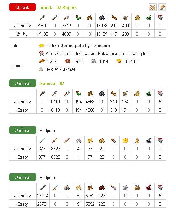Open defender village link 02
This screenshot has width=176, height=210.
pyautogui.click(x=62, y=83)
